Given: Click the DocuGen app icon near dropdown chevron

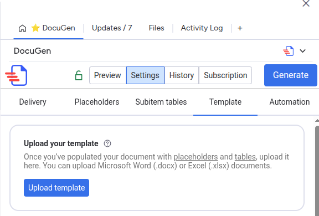Looking at the screenshot, I should point(289,51).
